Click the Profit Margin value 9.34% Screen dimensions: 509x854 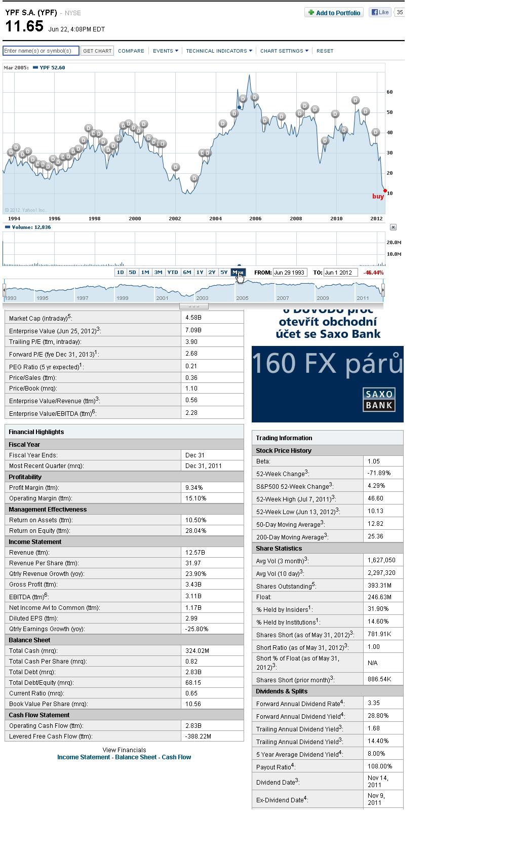click(194, 488)
